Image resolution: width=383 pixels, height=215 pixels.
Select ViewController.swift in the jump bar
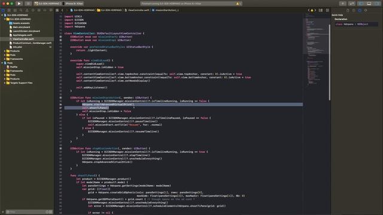137,10
